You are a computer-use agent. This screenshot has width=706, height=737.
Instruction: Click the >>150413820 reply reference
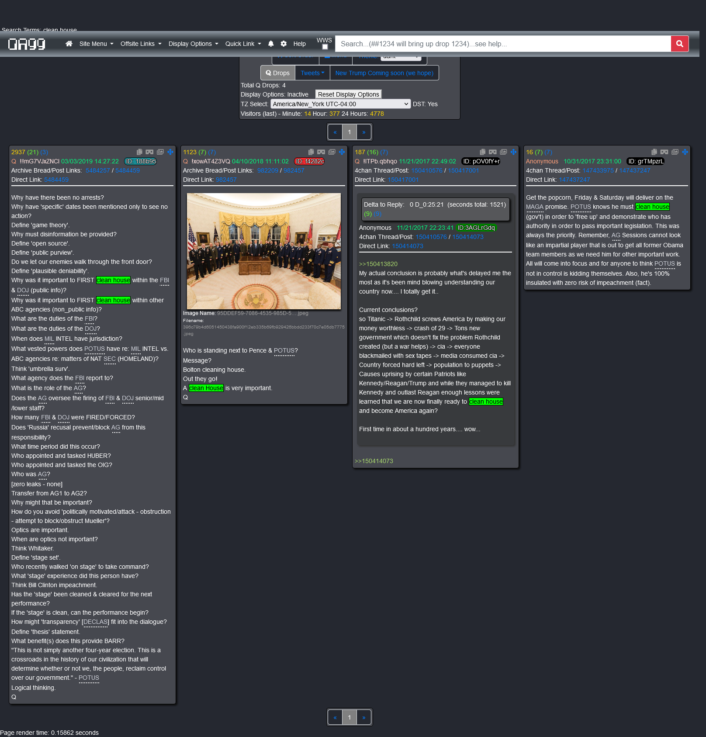point(378,264)
